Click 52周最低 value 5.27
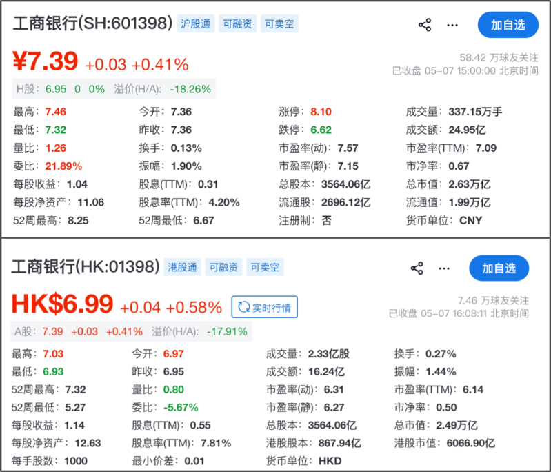This screenshot has width=551, height=472. [75, 408]
